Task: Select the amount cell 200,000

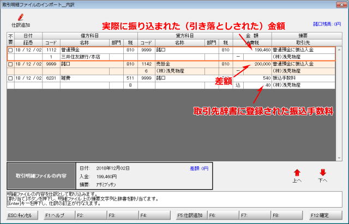Action: (x=252, y=64)
